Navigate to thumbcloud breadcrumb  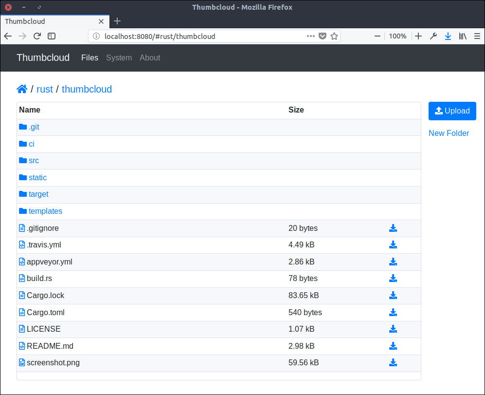(87, 89)
